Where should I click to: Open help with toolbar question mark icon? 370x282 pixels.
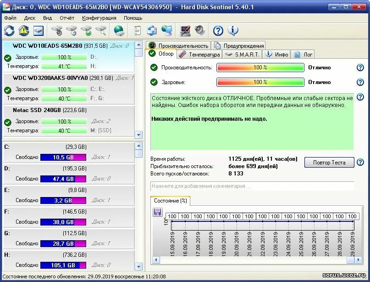(218, 31)
